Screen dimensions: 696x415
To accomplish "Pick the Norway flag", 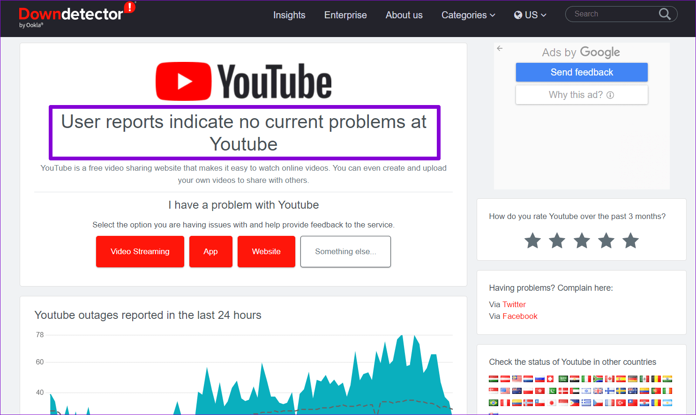I will (528, 403).
